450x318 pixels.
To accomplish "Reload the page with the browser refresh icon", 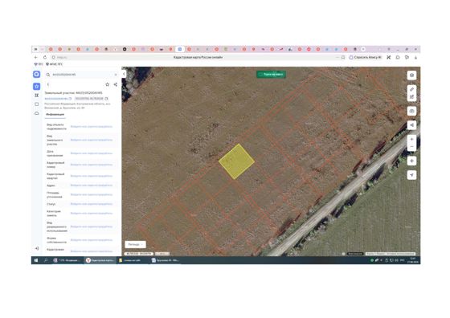I will (x=45, y=57).
